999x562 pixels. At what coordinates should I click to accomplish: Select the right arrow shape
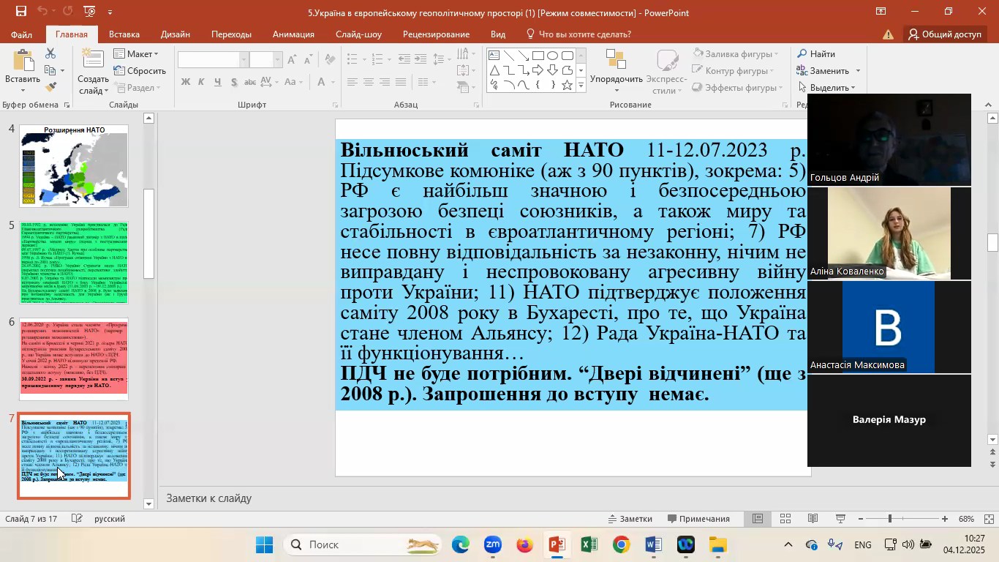click(538, 70)
